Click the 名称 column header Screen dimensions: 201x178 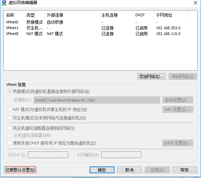tap(14, 15)
